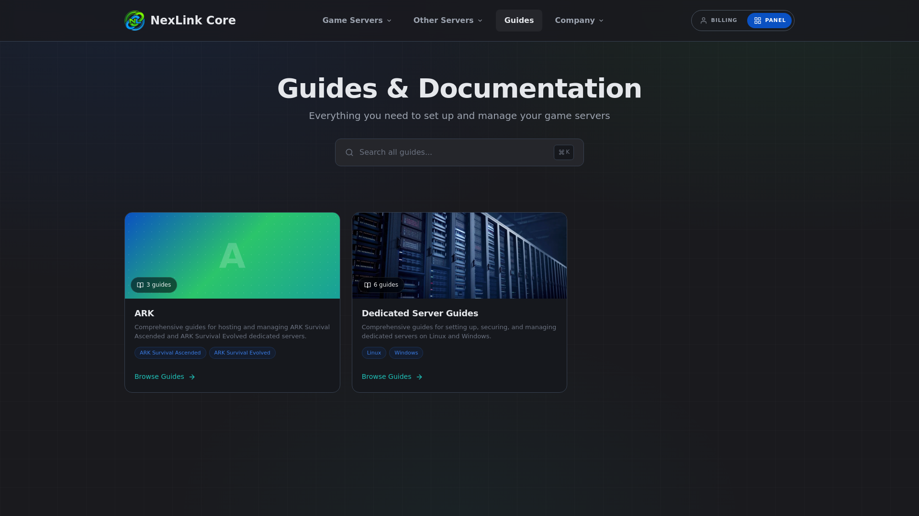Select the Linux tag
Image resolution: width=919 pixels, height=516 pixels.
pyautogui.click(x=374, y=353)
